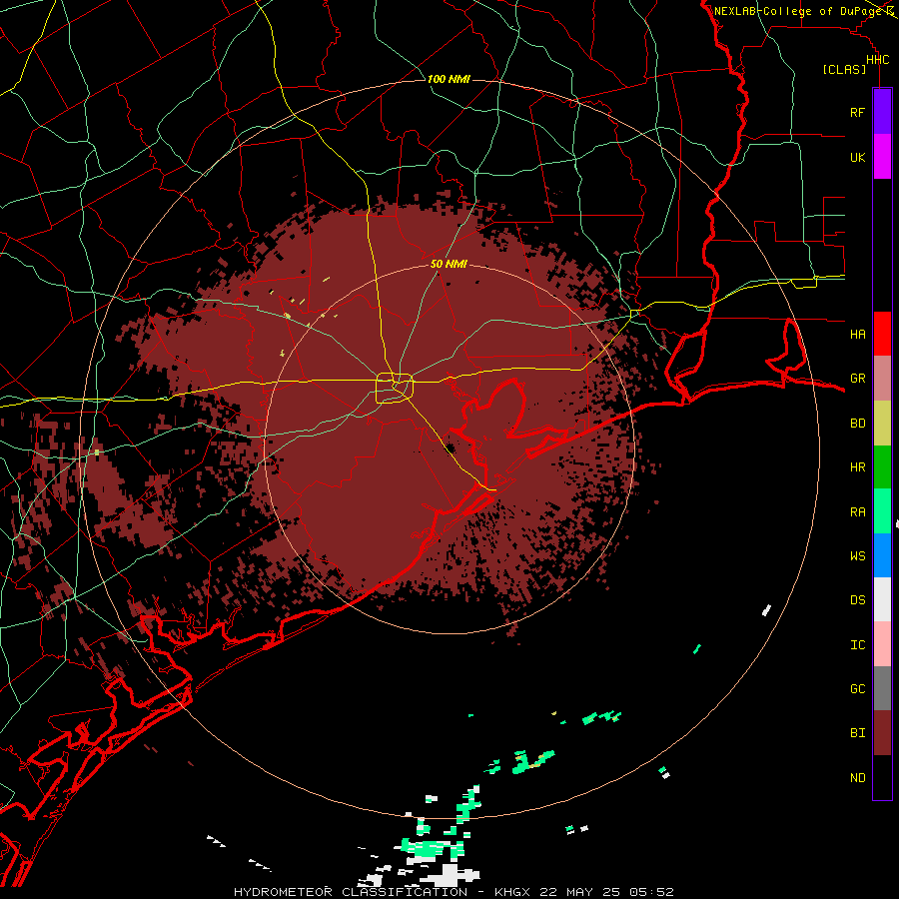The image size is (899, 899).
Task: Click the "RF" legend label
Action: pos(857,112)
